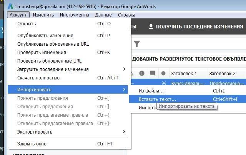Select Из файла... import option
246x155 pixels.
[188, 91]
